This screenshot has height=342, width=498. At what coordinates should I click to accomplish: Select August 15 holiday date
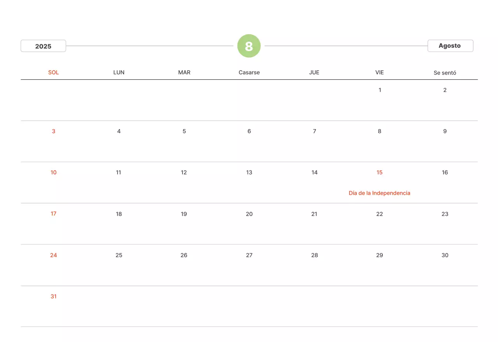point(379,173)
